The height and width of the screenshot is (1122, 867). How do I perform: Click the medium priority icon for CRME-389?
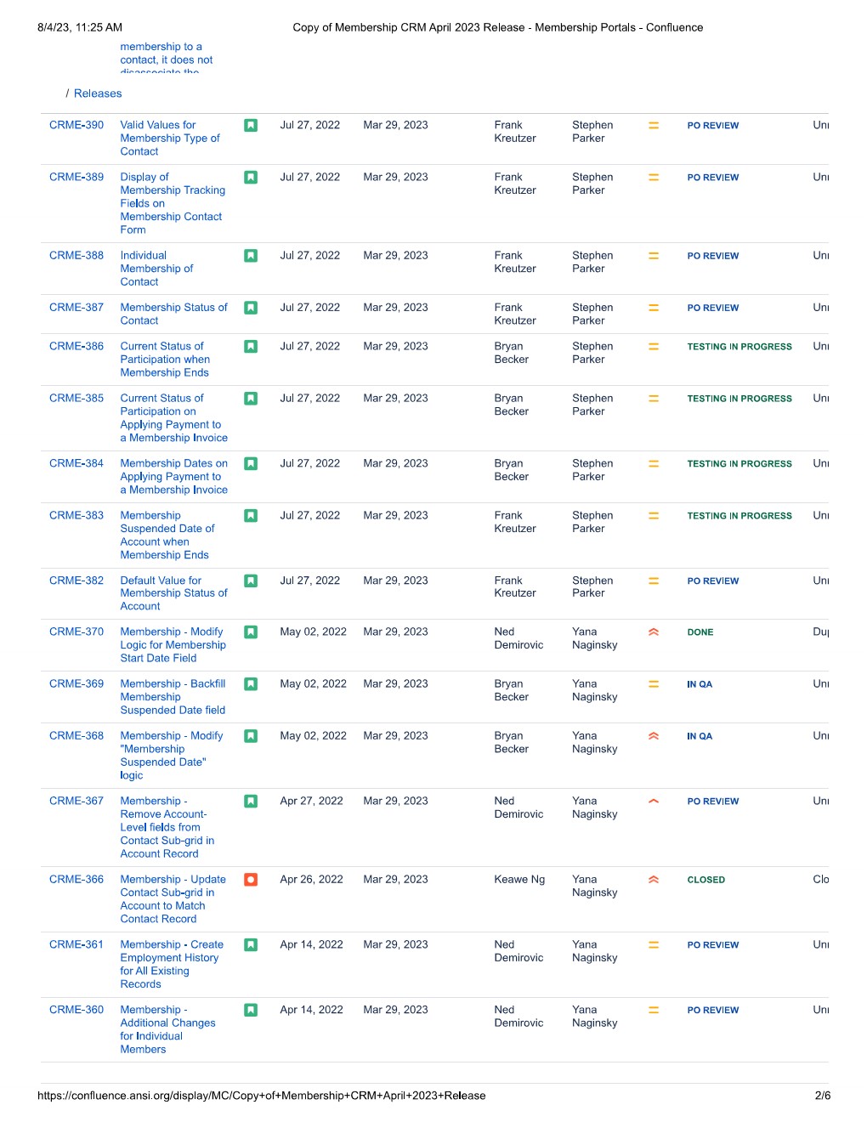pyautogui.click(x=654, y=178)
